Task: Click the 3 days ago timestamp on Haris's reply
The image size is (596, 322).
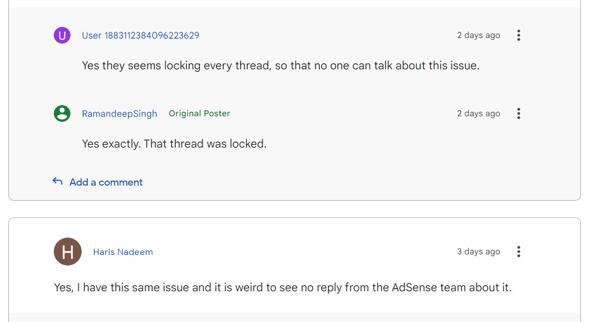Action: click(478, 252)
